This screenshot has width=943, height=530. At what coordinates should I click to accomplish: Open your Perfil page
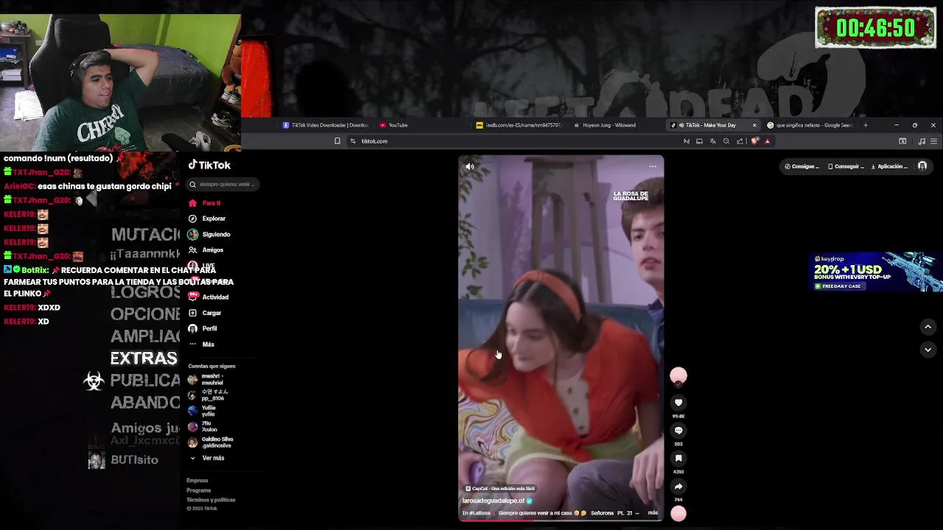tap(203, 328)
